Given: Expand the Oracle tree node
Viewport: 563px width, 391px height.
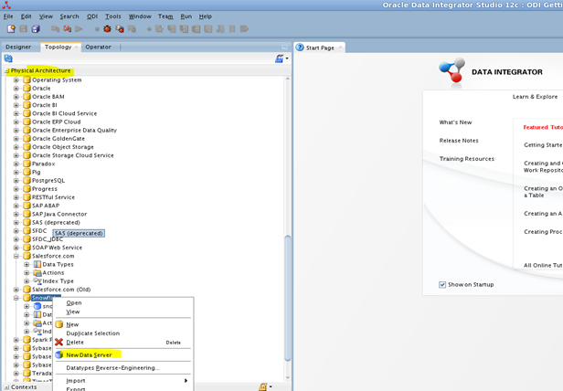Looking at the screenshot, I should point(16,89).
